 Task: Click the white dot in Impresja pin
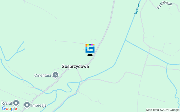coord(27,104)
